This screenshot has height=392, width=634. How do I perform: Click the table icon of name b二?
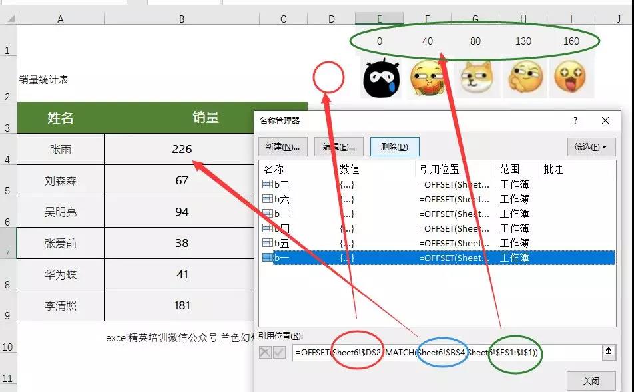click(x=267, y=184)
